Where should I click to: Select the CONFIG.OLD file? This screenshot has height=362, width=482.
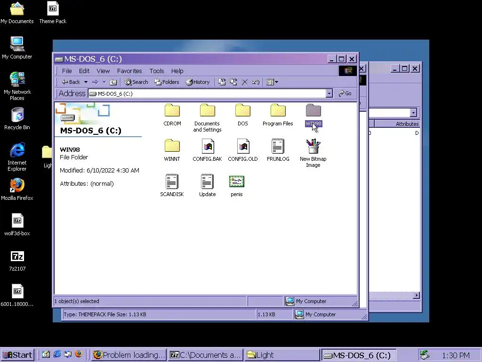tap(243, 150)
